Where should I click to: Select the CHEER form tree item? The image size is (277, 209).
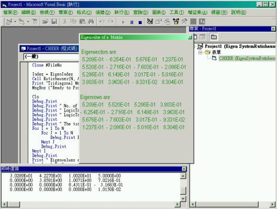click(247, 58)
